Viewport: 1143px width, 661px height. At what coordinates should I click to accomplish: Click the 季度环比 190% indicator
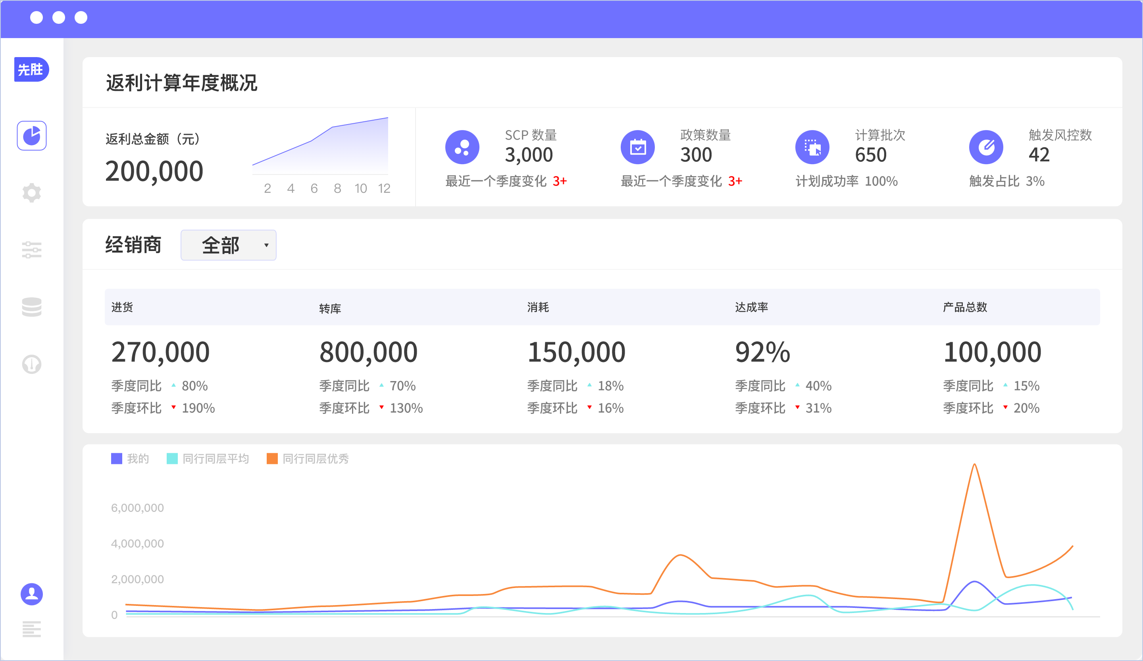(x=163, y=408)
